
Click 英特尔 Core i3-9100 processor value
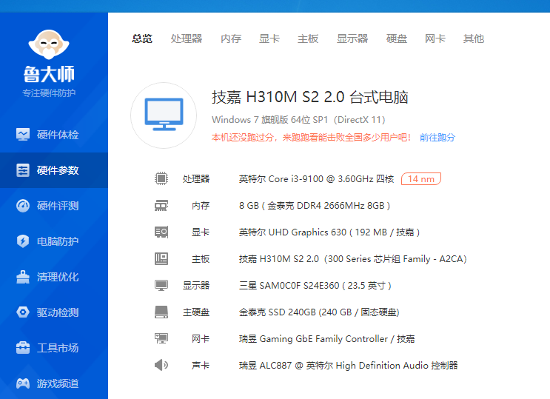point(316,179)
